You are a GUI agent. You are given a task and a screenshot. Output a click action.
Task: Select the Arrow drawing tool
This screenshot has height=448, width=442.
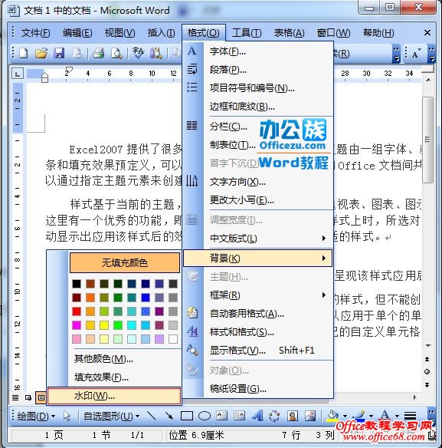coord(169,416)
